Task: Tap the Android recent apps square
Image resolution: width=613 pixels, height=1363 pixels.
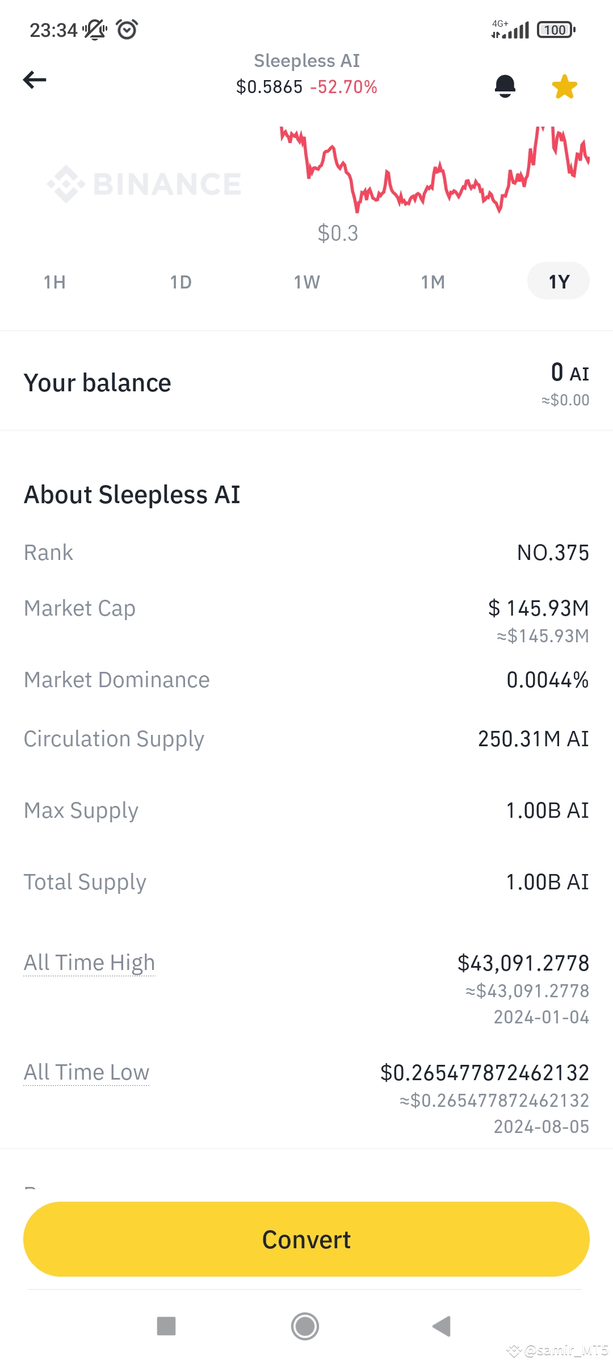Action: point(166,1326)
